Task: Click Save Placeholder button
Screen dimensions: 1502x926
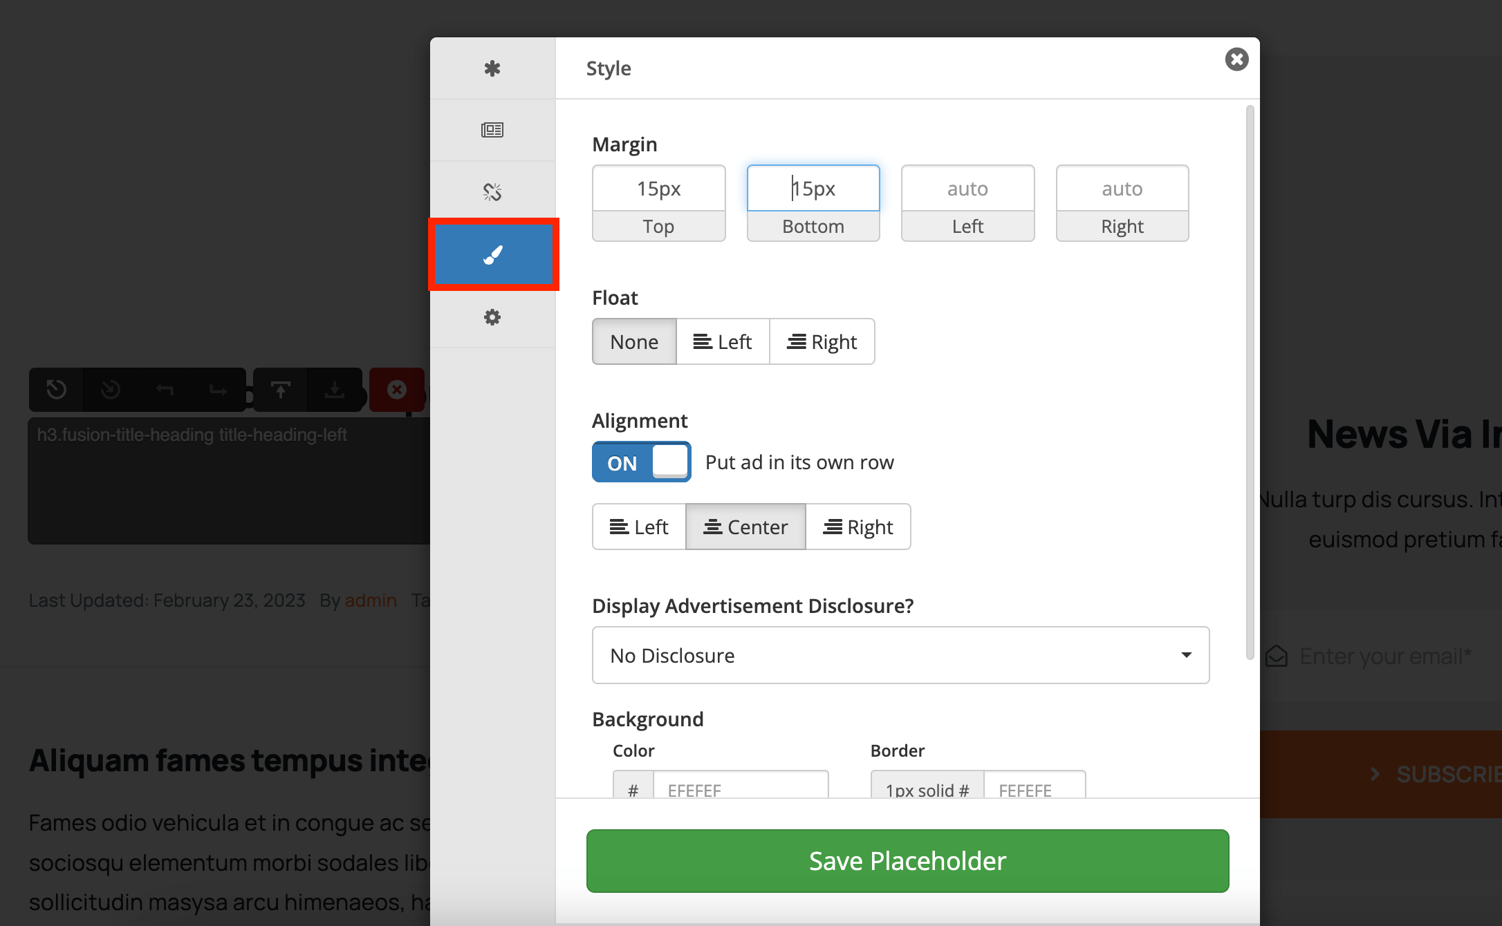Action: coord(907,861)
